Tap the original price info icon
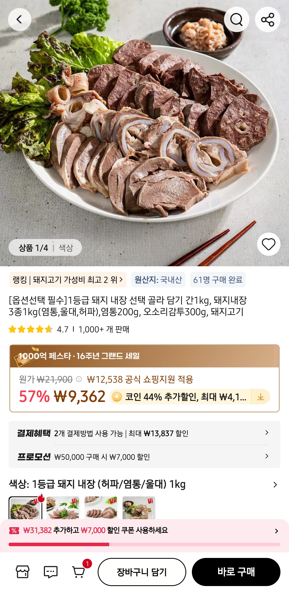The height and width of the screenshot is (593, 289). [x=79, y=379]
